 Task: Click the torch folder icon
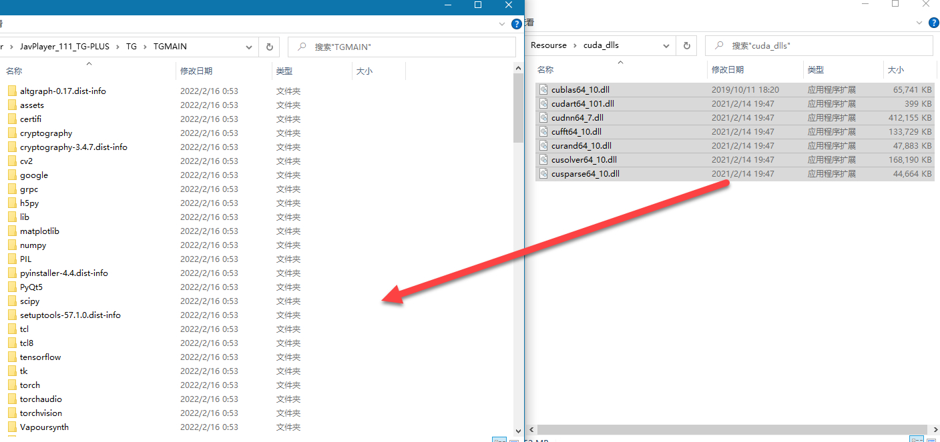(11, 385)
